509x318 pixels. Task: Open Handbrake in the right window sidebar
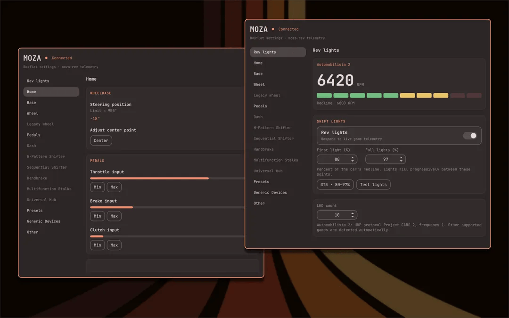coord(278,149)
